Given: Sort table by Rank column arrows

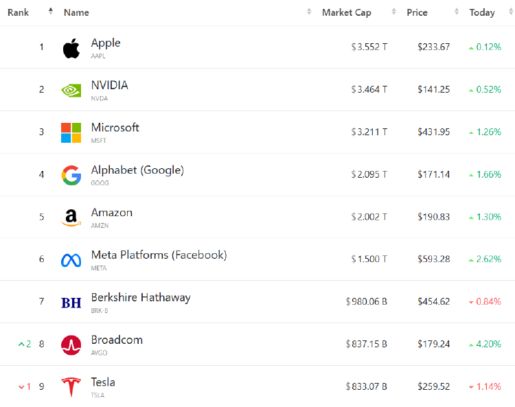Looking at the screenshot, I should [51, 12].
